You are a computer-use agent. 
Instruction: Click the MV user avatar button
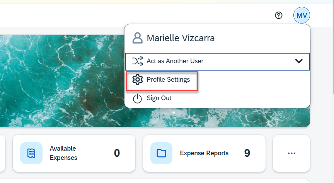(302, 15)
